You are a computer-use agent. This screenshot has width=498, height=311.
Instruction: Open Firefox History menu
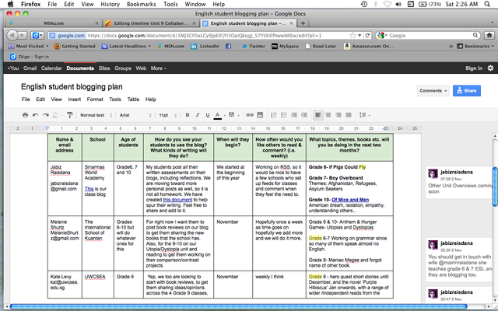coord(110,4)
